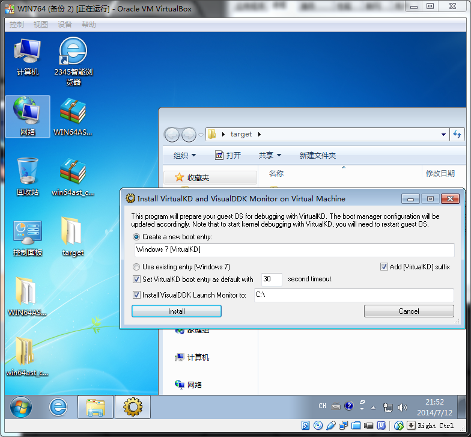Open the 设备 menu in VirtualBox
The height and width of the screenshot is (437, 471).
point(65,25)
